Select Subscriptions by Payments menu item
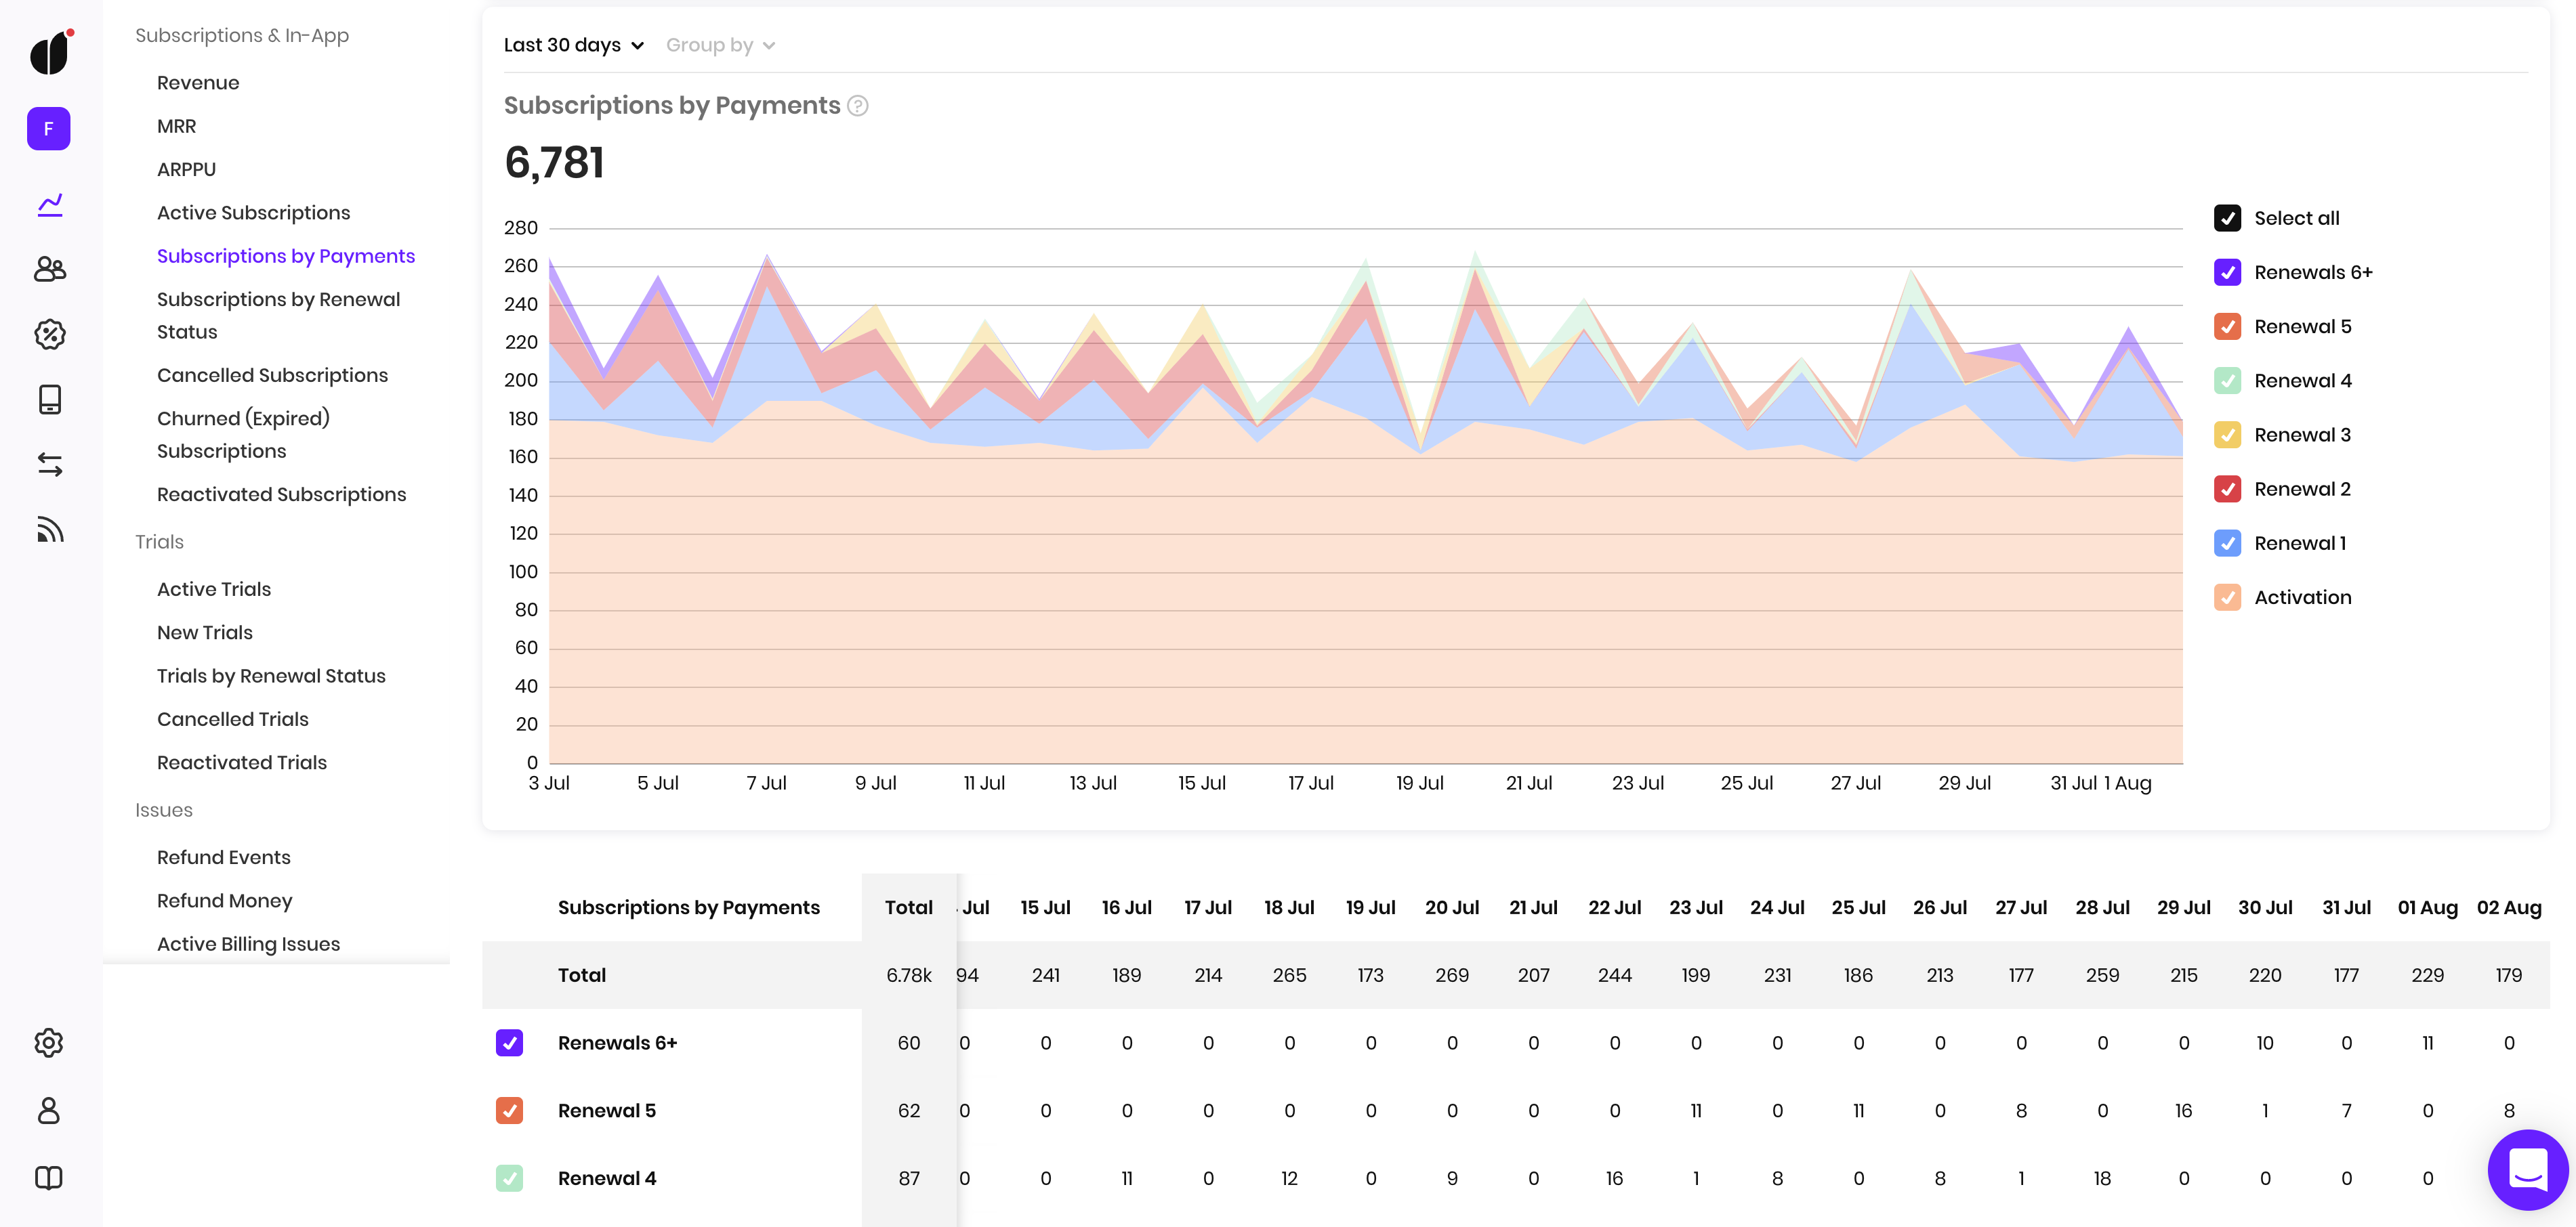Viewport: 2576px width, 1227px height. pos(285,256)
